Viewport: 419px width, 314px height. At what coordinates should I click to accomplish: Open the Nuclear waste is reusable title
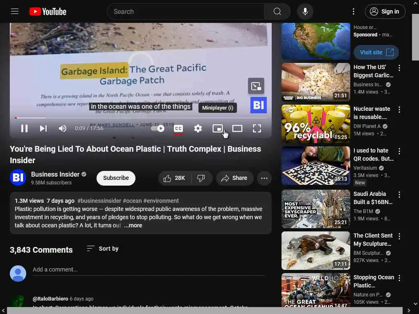[x=372, y=113]
